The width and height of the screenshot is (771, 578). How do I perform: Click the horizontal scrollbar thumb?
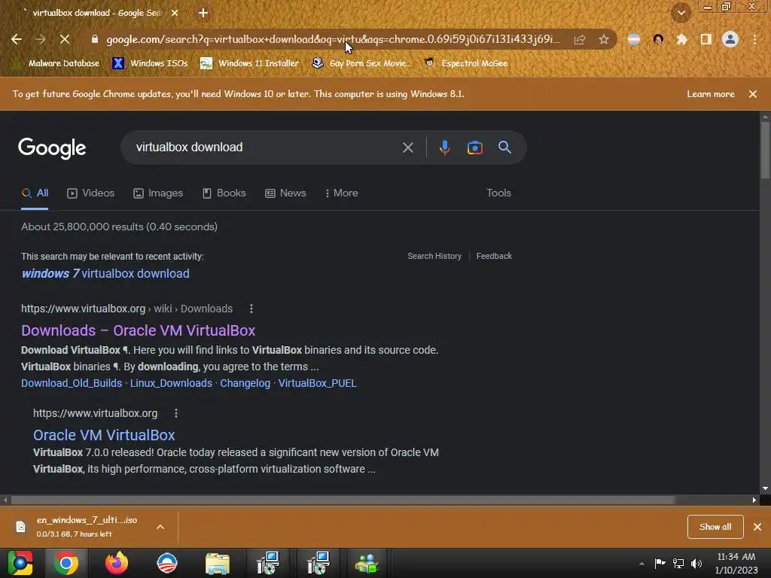(343, 500)
